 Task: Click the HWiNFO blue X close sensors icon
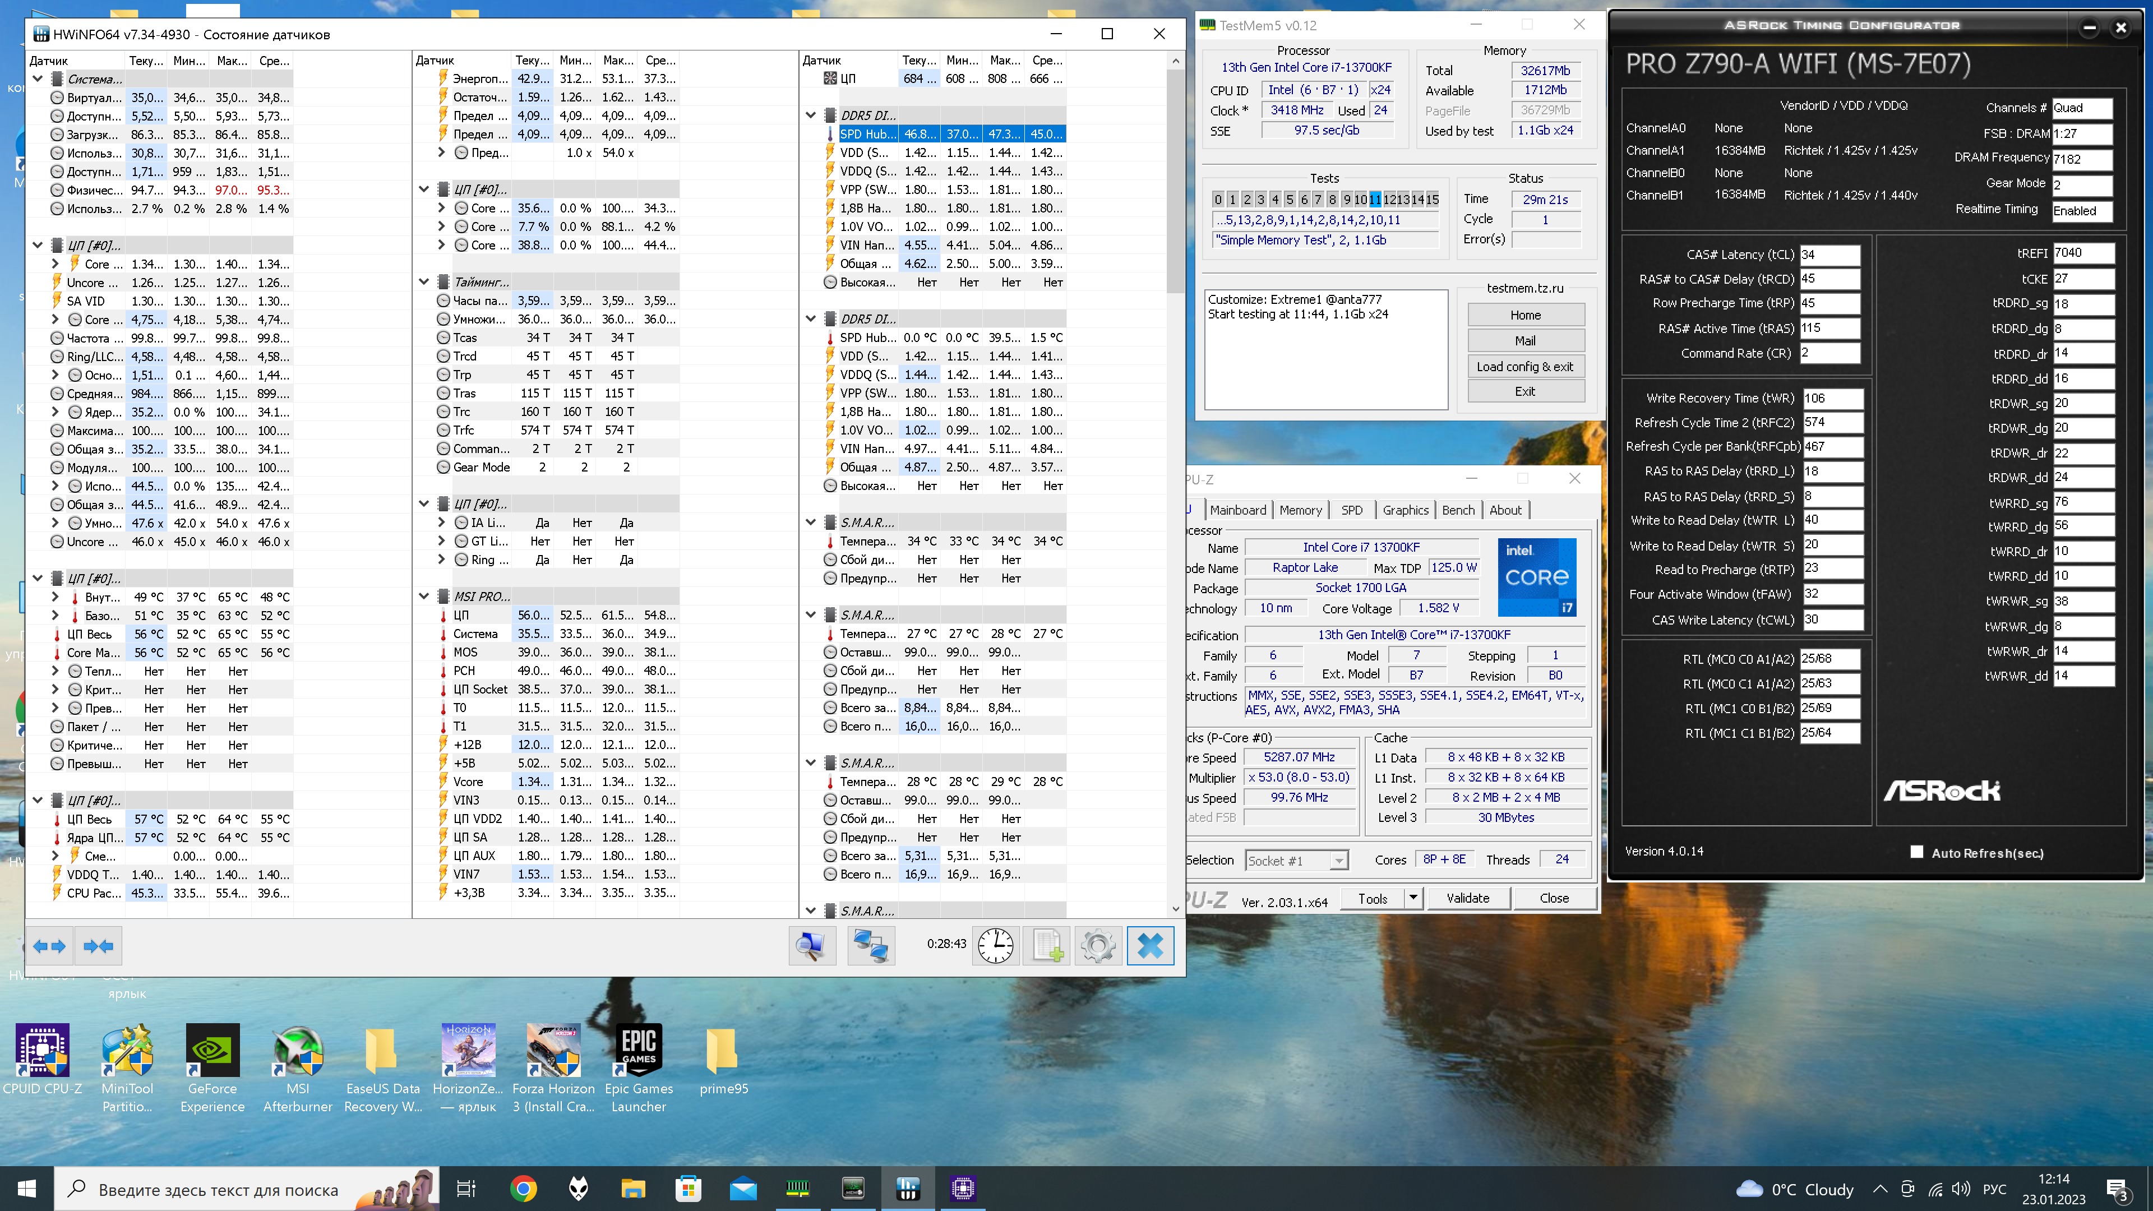tap(1150, 946)
